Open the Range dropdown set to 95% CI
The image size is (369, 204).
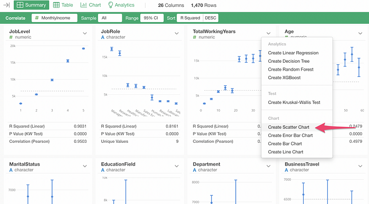[x=152, y=18]
